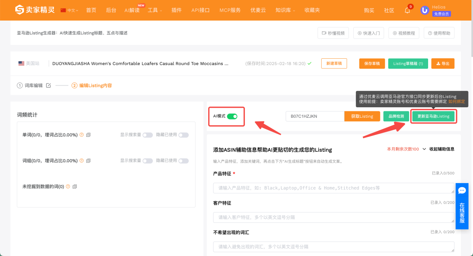473x256 pixels.
Task: Toggle 隐藏已使用 in the 单词 row
Action: [184, 135]
